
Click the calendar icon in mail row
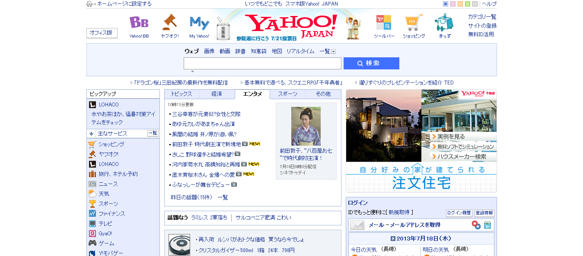coord(487,225)
